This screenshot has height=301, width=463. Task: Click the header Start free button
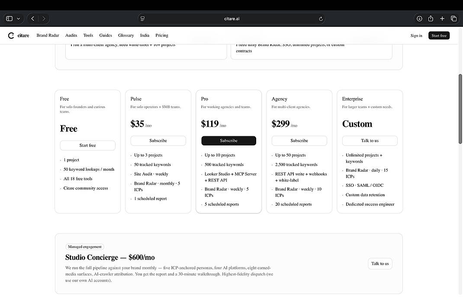pyautogui.click(x=439, y=36)
